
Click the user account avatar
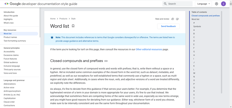coord(223,4)
